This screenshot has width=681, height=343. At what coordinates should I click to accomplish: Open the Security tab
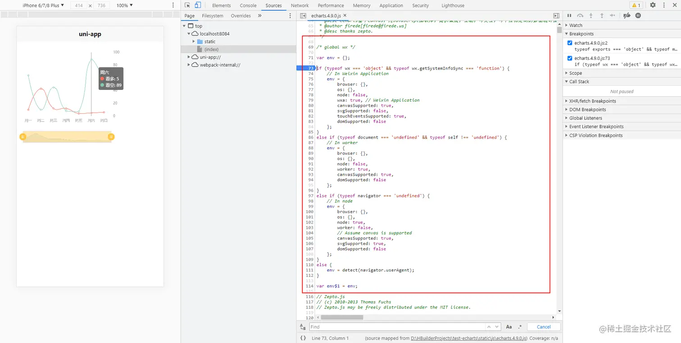[420, 5]
